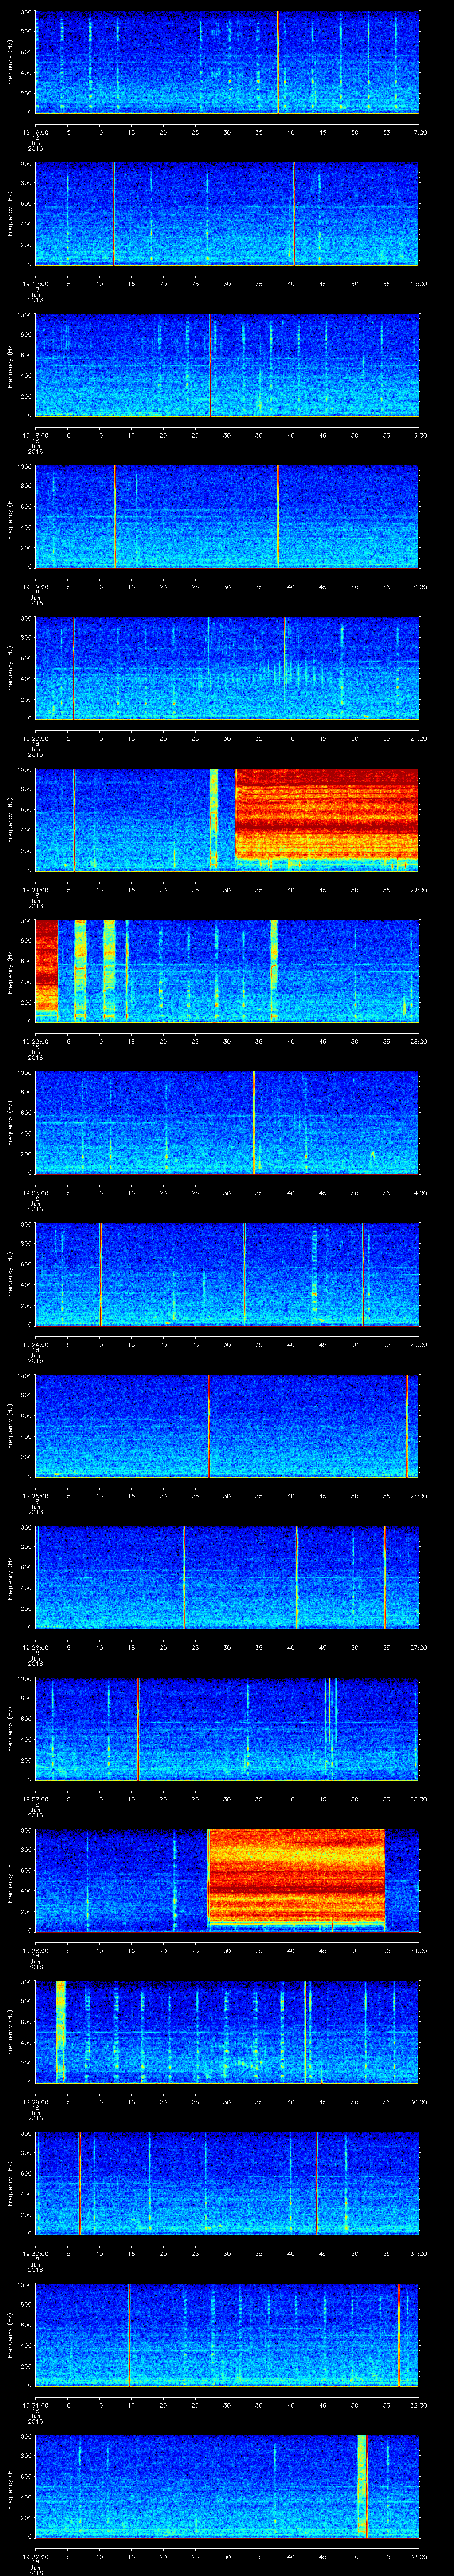
Task: Select the spectrogram panel starting at 19:24:00
Action: 227,1274
